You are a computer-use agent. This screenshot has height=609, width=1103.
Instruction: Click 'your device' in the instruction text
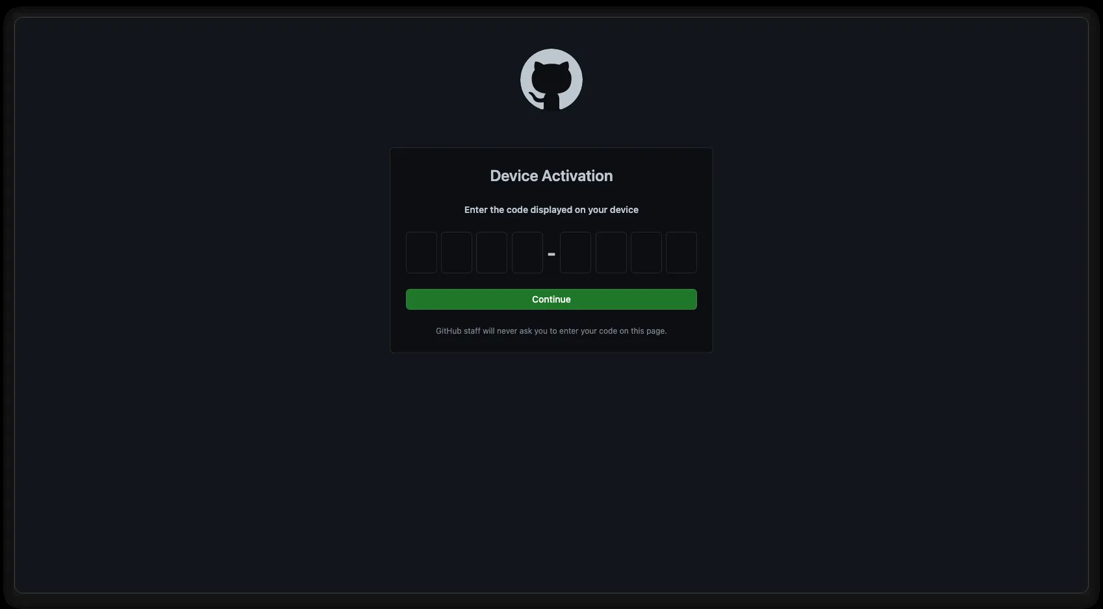point(613,210)
